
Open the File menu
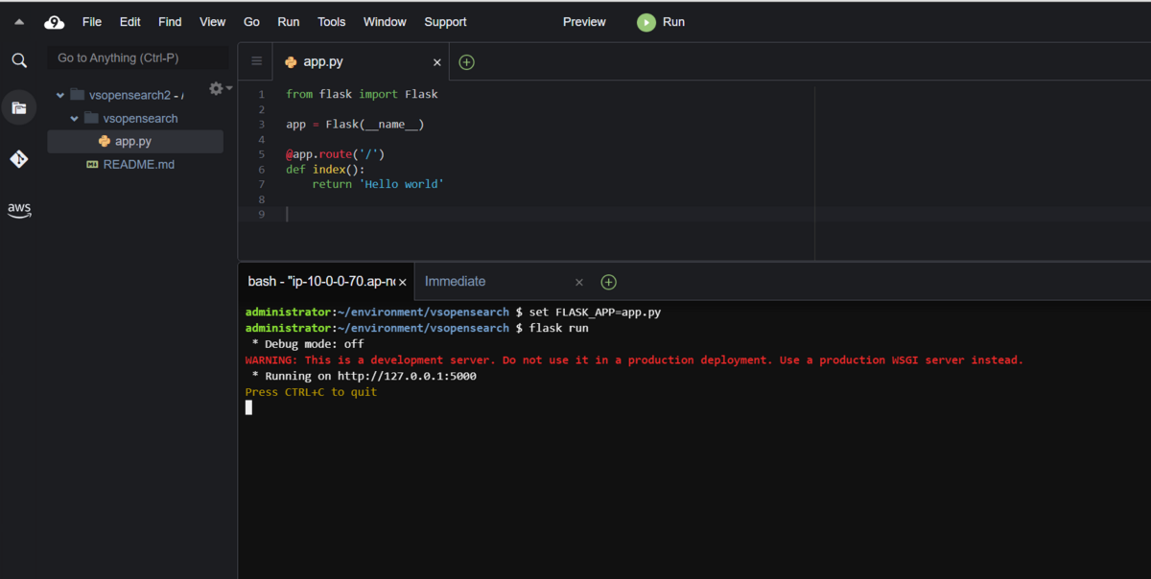92,22
